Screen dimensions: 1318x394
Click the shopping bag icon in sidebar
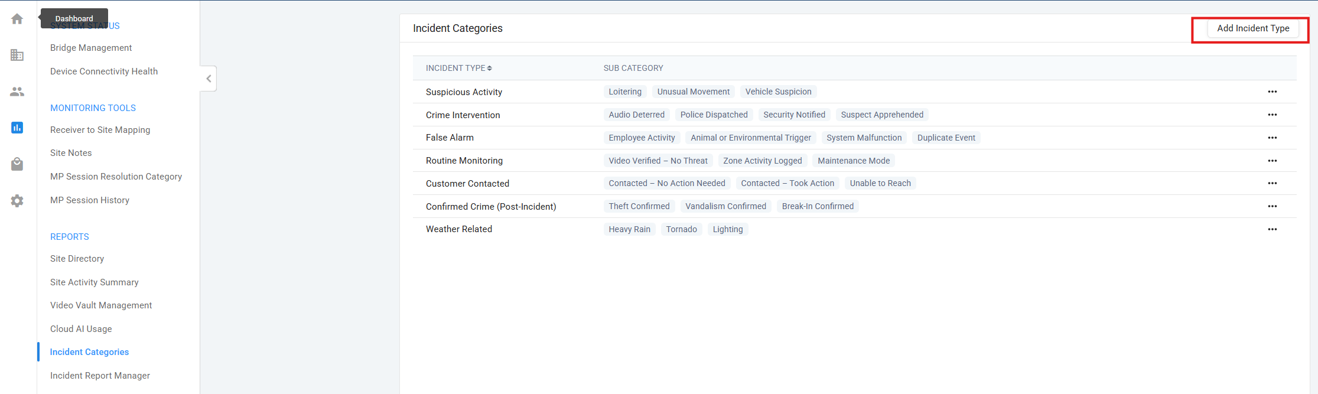coord(17,164)
